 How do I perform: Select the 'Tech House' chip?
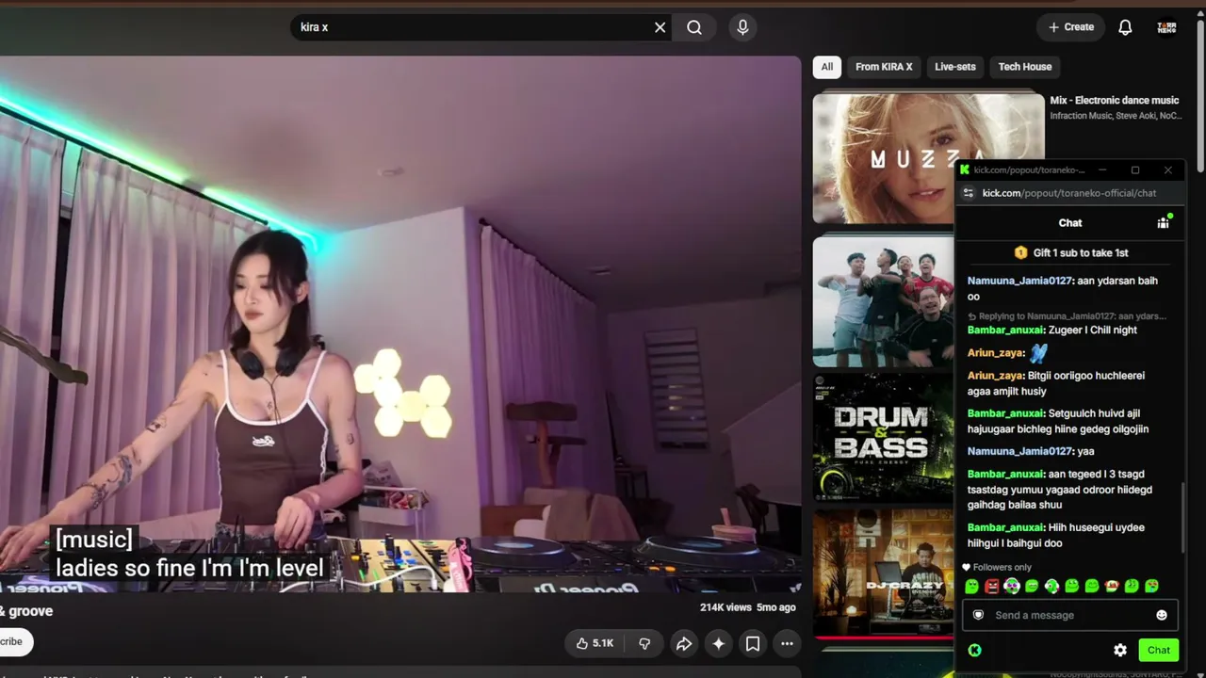pos(1025,67)
